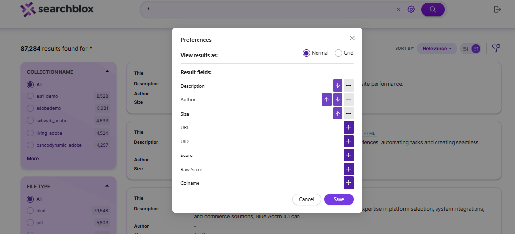Remove the Description result field
The height and width of the screenshot is (234, 515).
(x=349, y=86)
